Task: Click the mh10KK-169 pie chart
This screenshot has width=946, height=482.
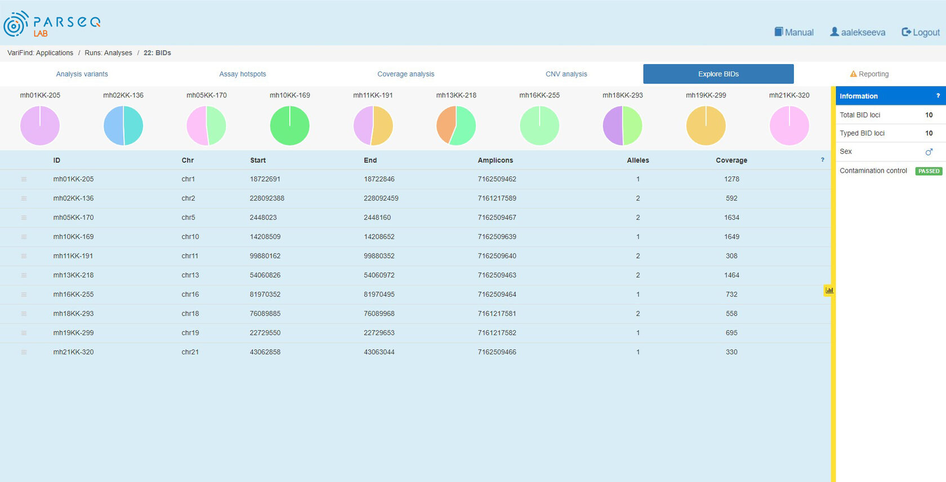Action: (x=290, y=125)
